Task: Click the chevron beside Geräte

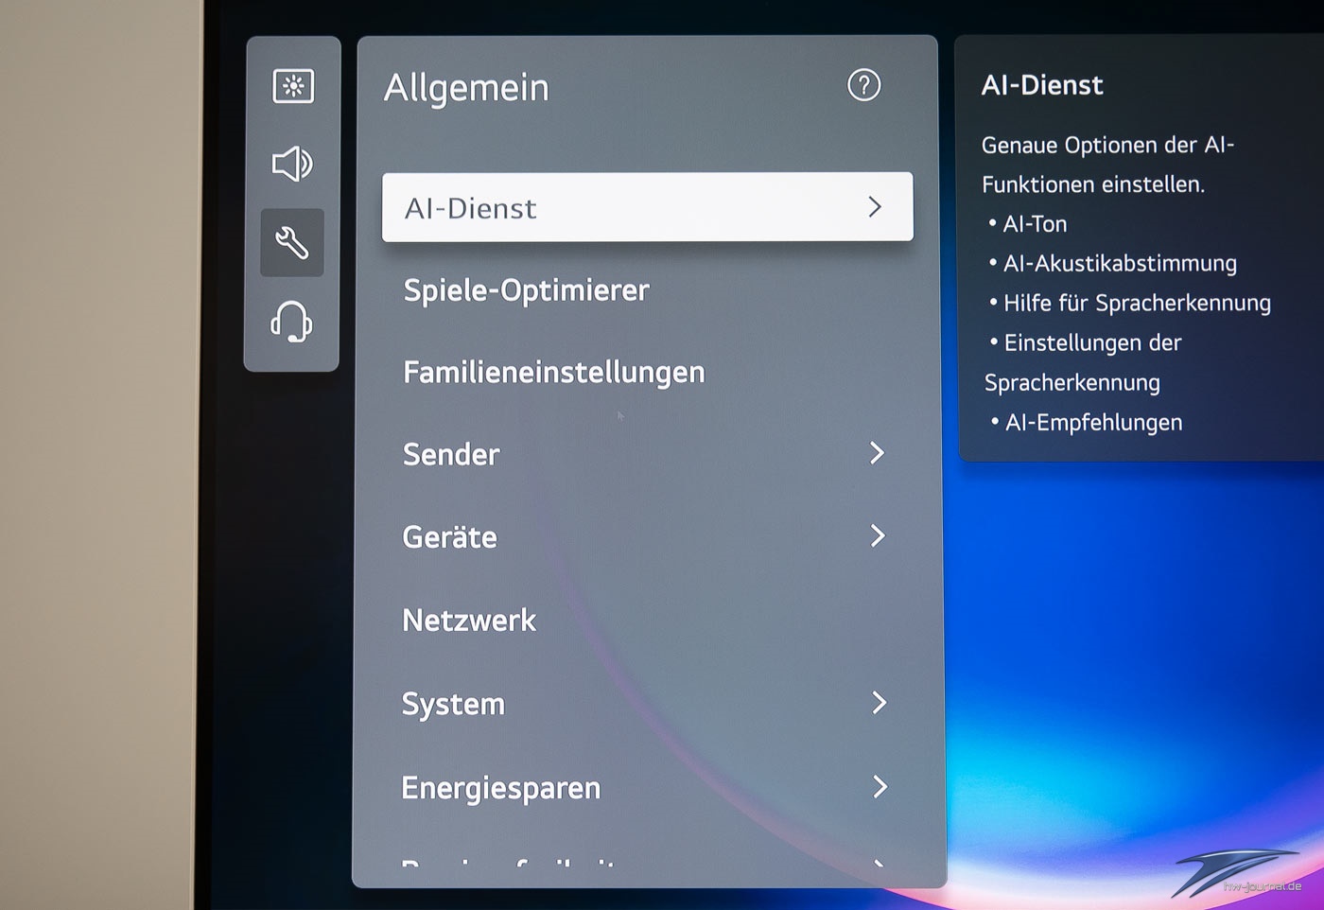Action: pyautogui.click(x=877, y=535)
